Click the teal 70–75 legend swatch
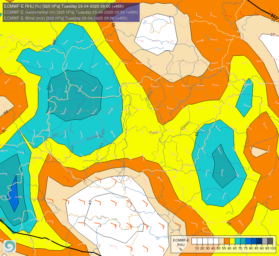This screenshot has height=256, width=279. [243, 241]
